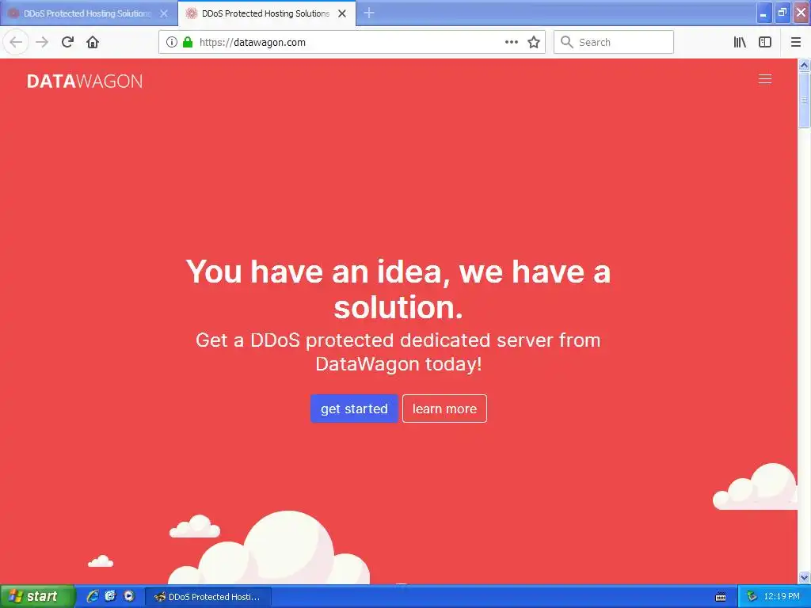Close the active DDoS Protected Hosting tab
Viewport: 811px width, 608px height.
click(x=342, y=13)
